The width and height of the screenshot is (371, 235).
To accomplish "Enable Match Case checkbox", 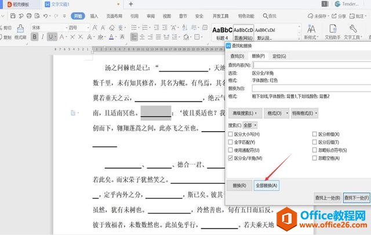I will [x=230, y=134].
